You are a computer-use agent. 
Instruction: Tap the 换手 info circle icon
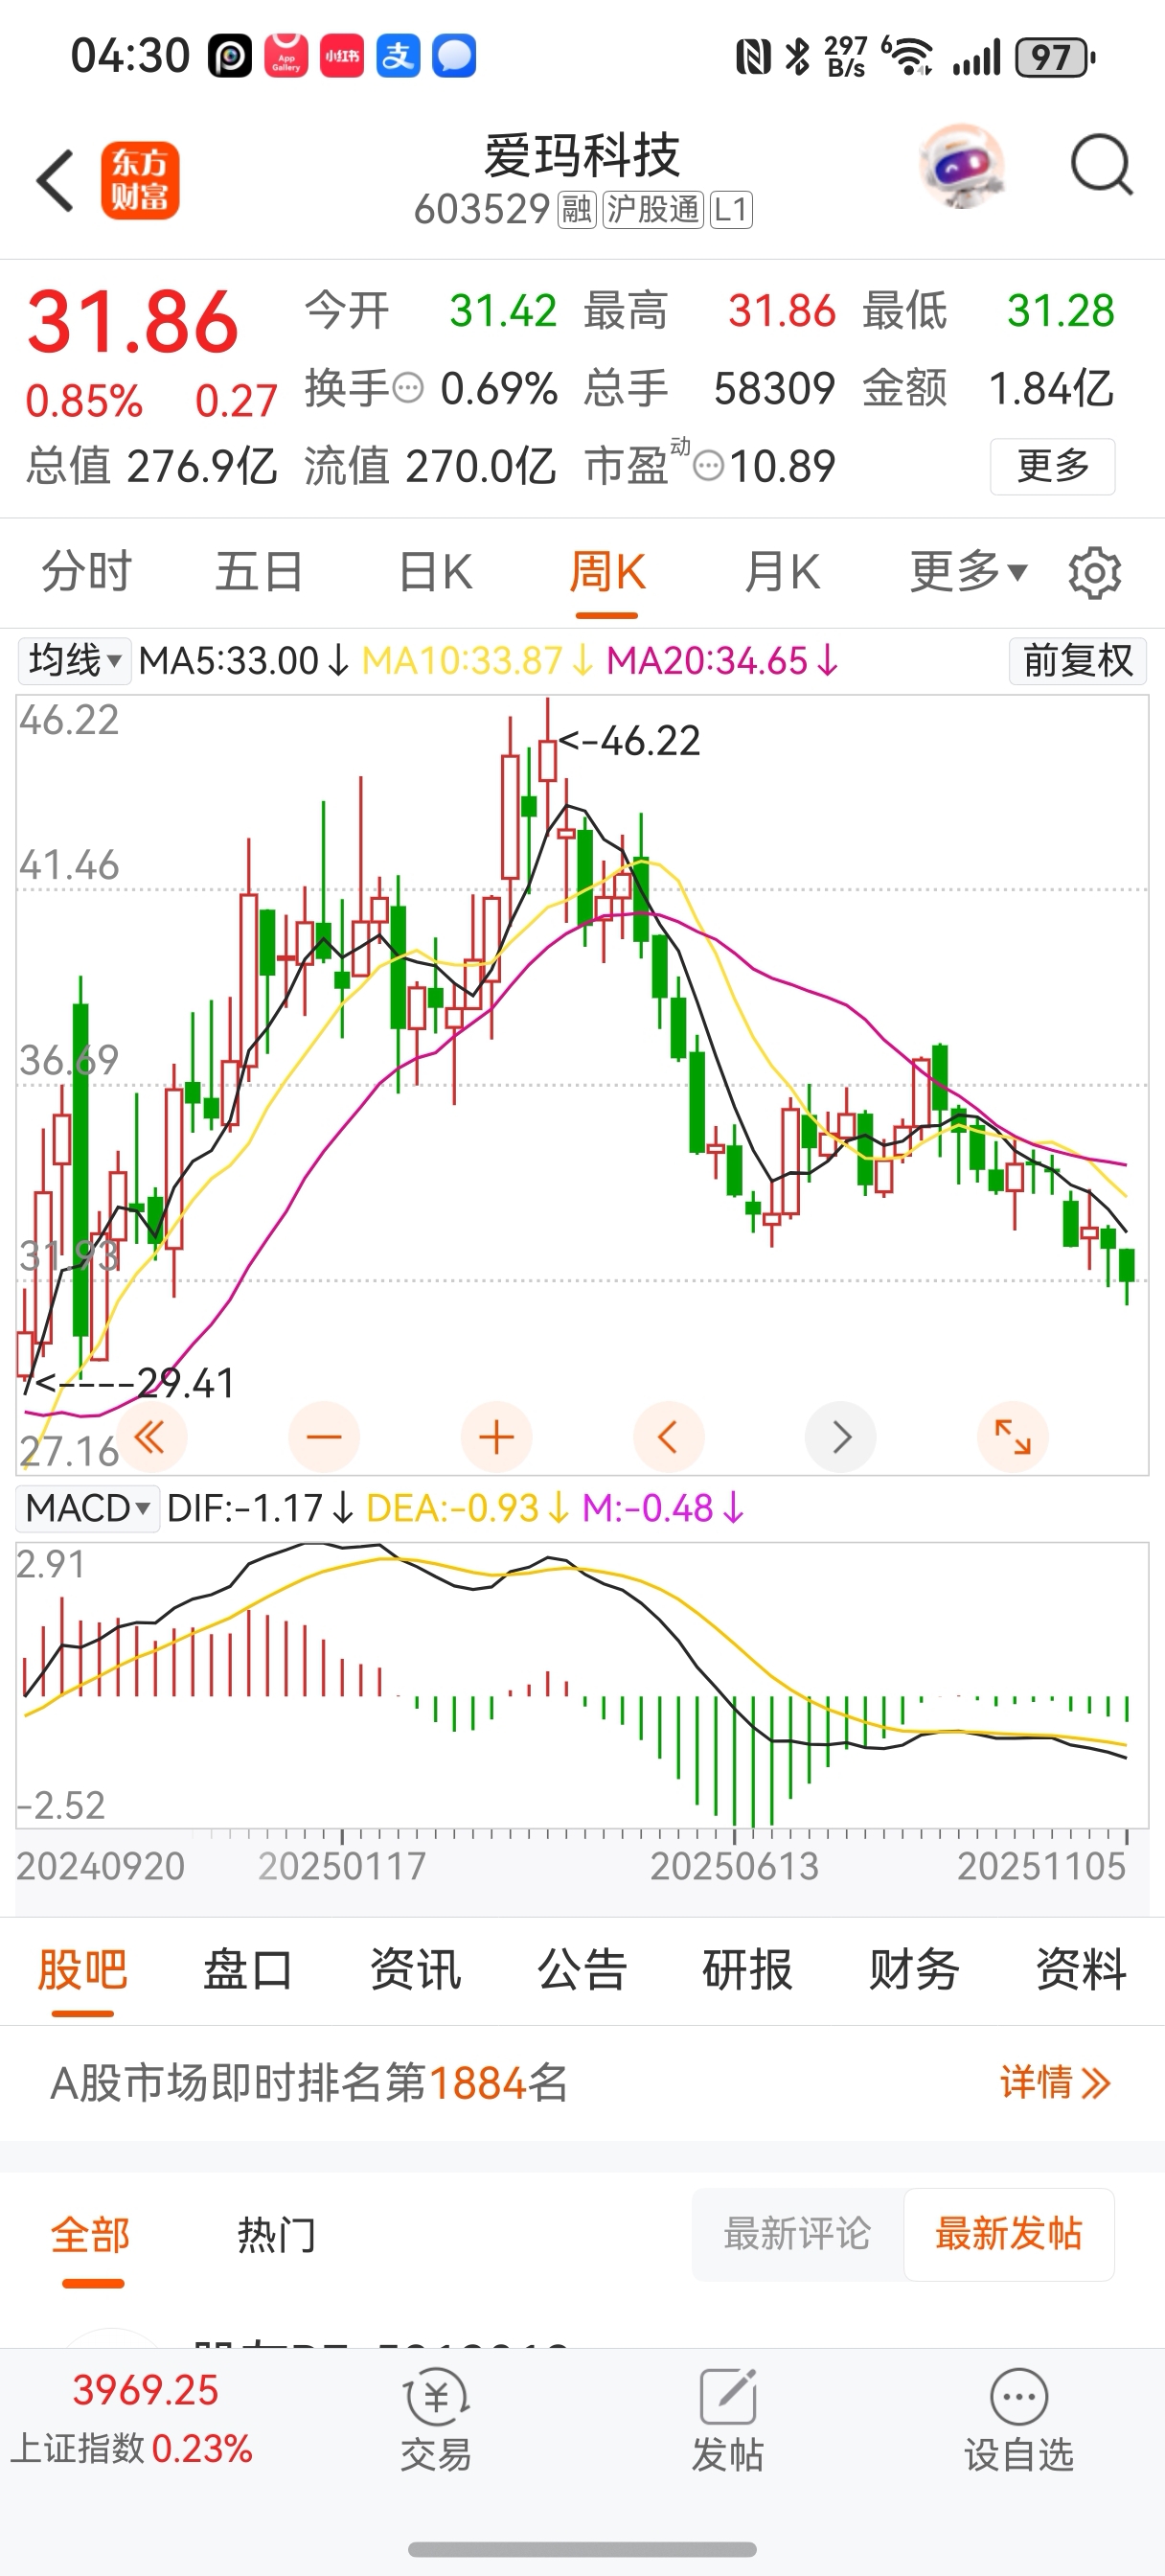(x=408, y=388)
